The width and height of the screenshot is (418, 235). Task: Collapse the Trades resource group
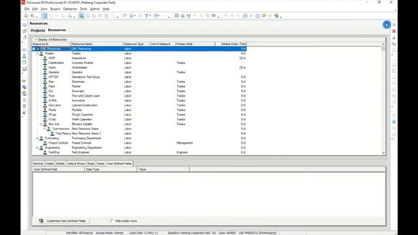click(x=37, y=54)
